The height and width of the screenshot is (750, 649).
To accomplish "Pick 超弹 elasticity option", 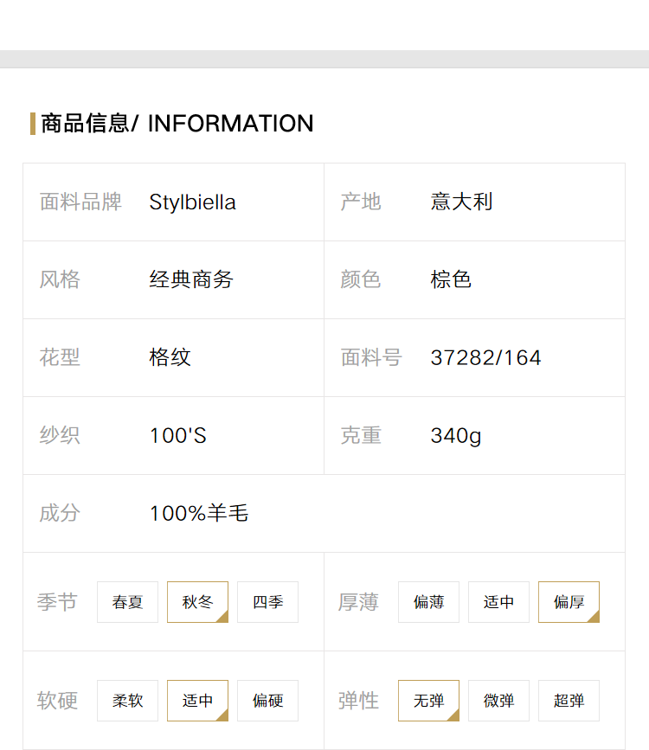I will tap(569, 700).
